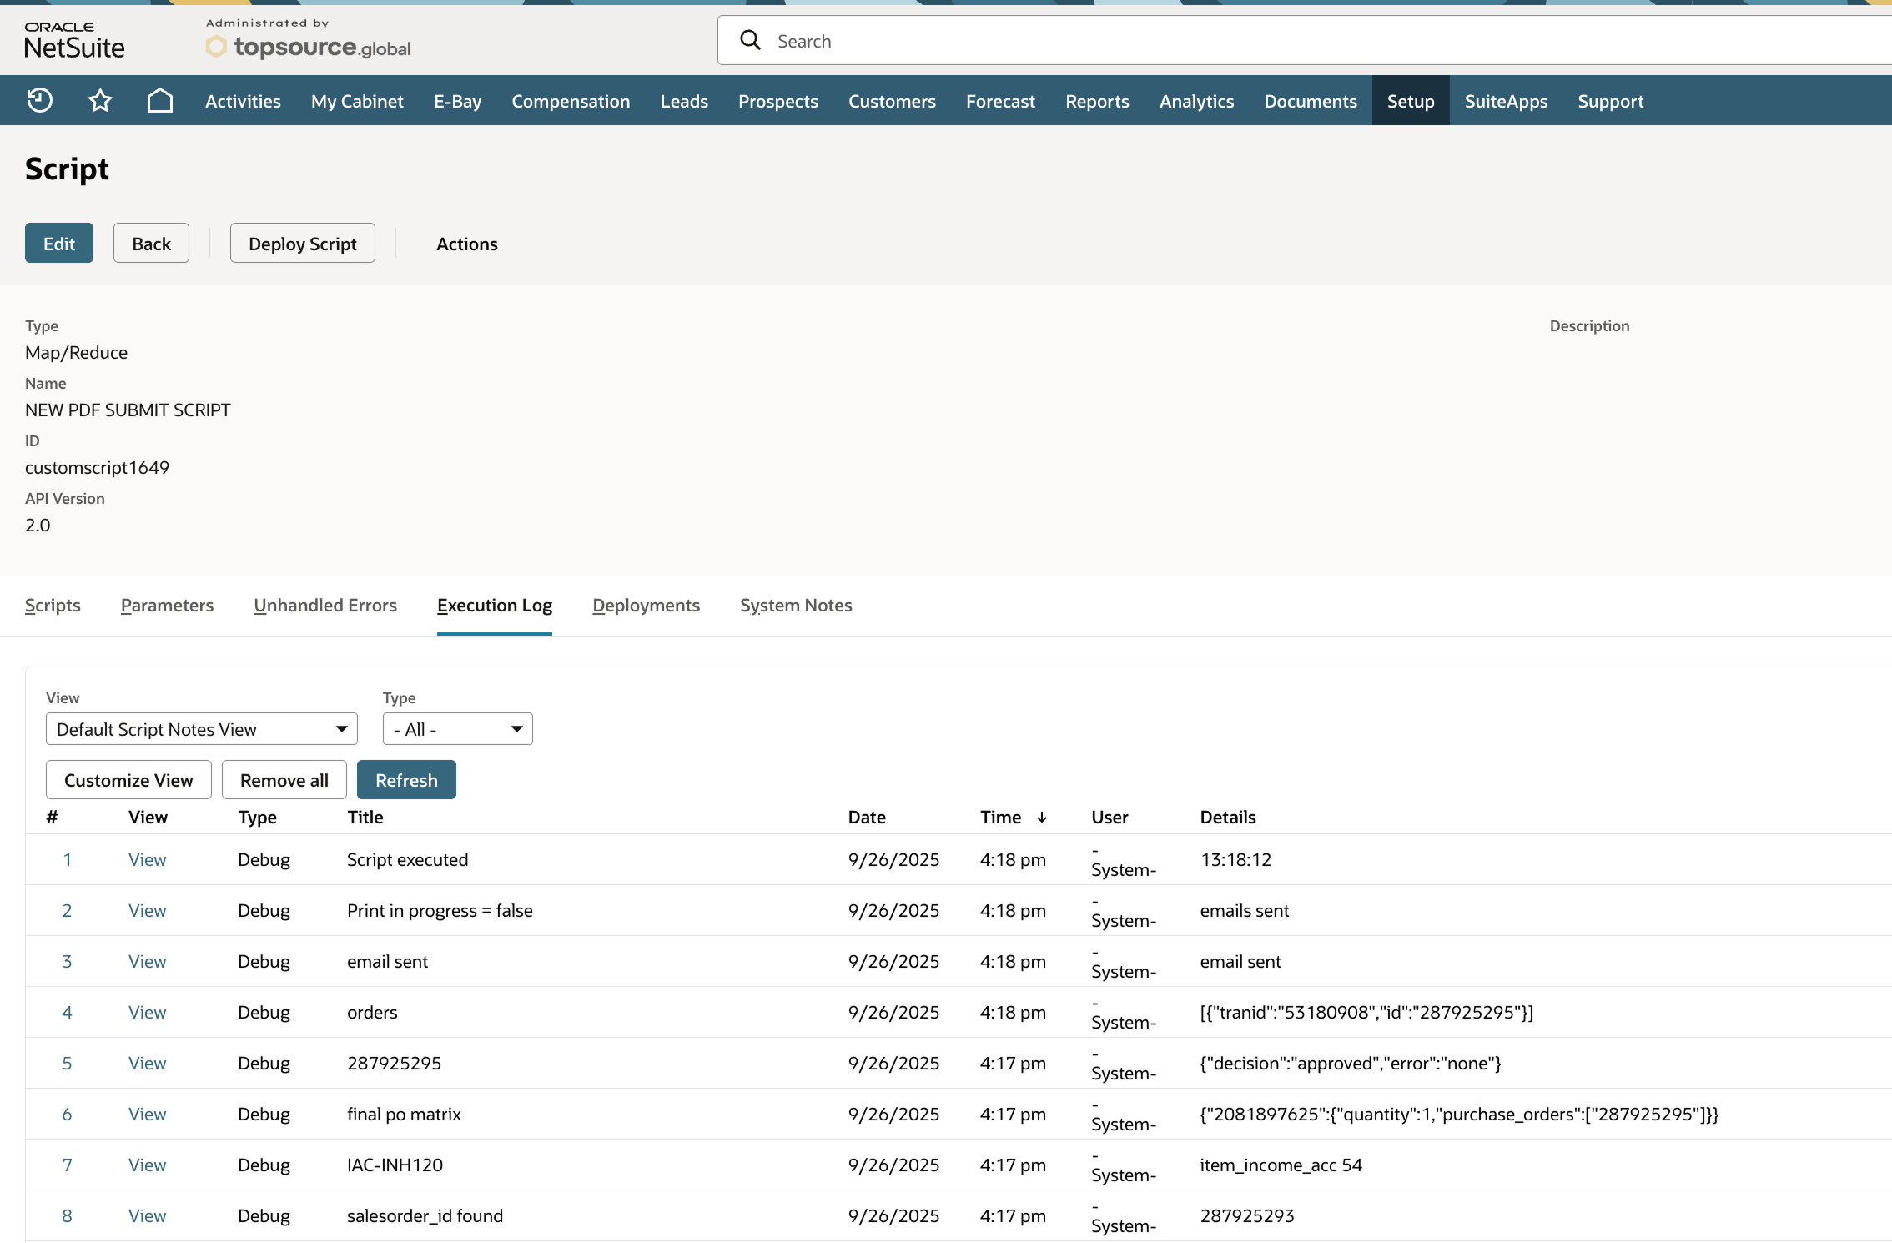Open the My Cabinet menu
Viewport: 1892px width, 1243px height.
[357, 101]
